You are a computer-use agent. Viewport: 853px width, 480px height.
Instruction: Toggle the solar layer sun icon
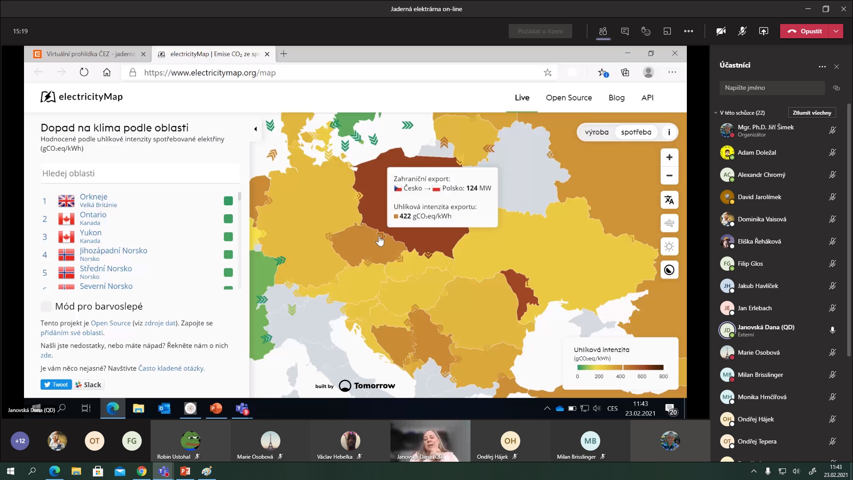click(x=669, y=246)
